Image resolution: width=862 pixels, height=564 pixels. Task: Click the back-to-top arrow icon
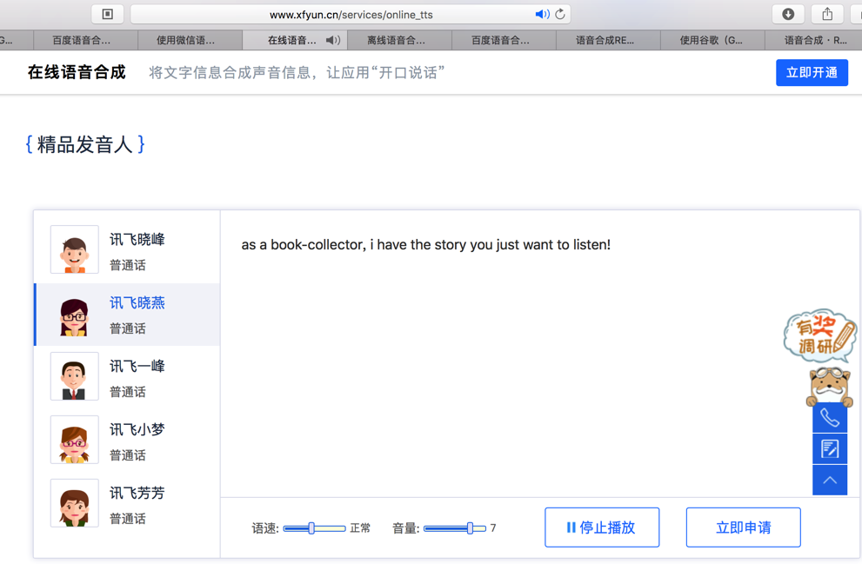[x=830, y=481]
